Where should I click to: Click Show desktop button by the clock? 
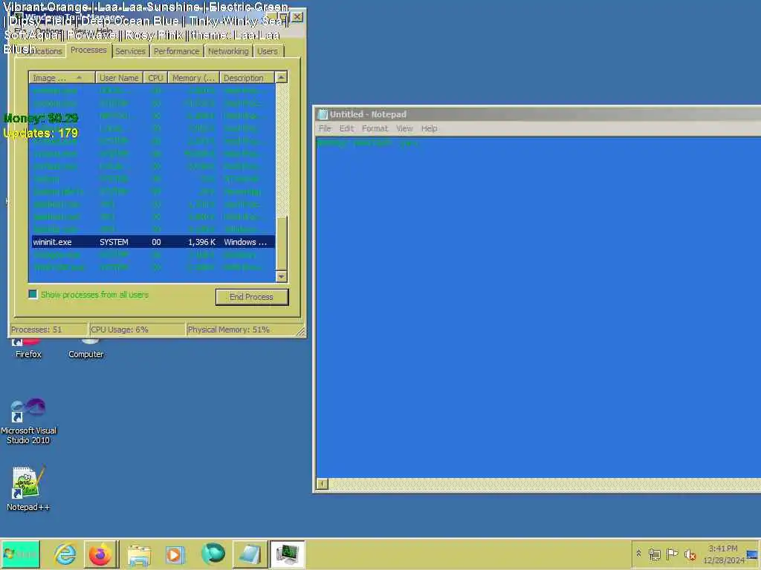pos(753,554)
